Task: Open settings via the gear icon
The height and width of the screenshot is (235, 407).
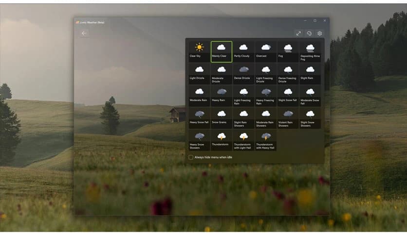Action: pos(319,34)
